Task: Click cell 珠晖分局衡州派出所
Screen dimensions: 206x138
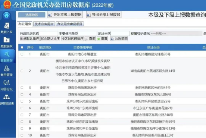Action: pos(82,135)
